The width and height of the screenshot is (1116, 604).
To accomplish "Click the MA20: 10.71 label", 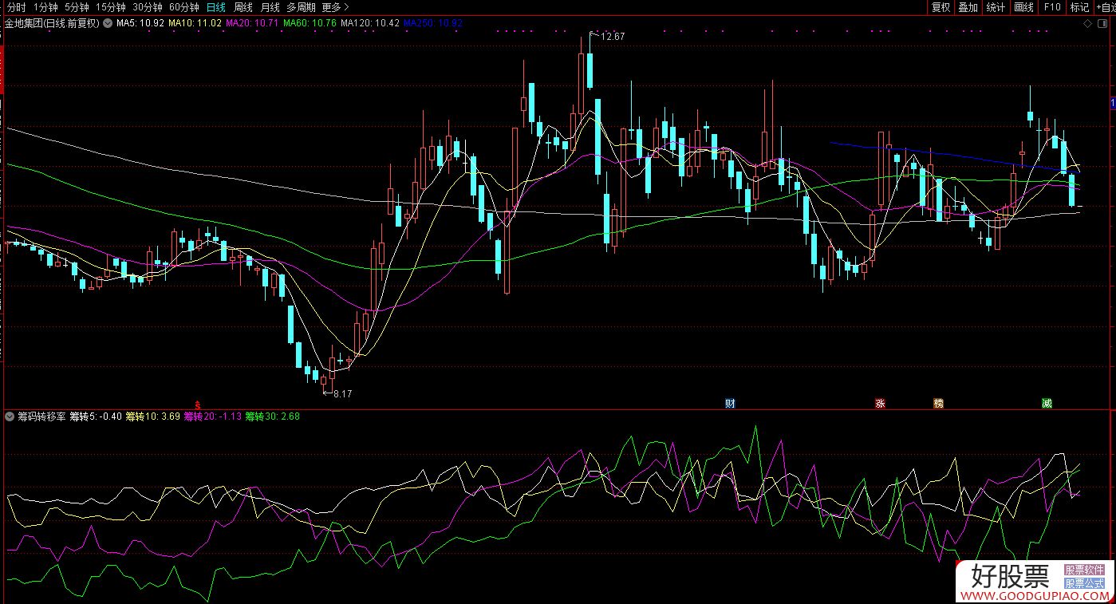I will click(x=252, y=23).
